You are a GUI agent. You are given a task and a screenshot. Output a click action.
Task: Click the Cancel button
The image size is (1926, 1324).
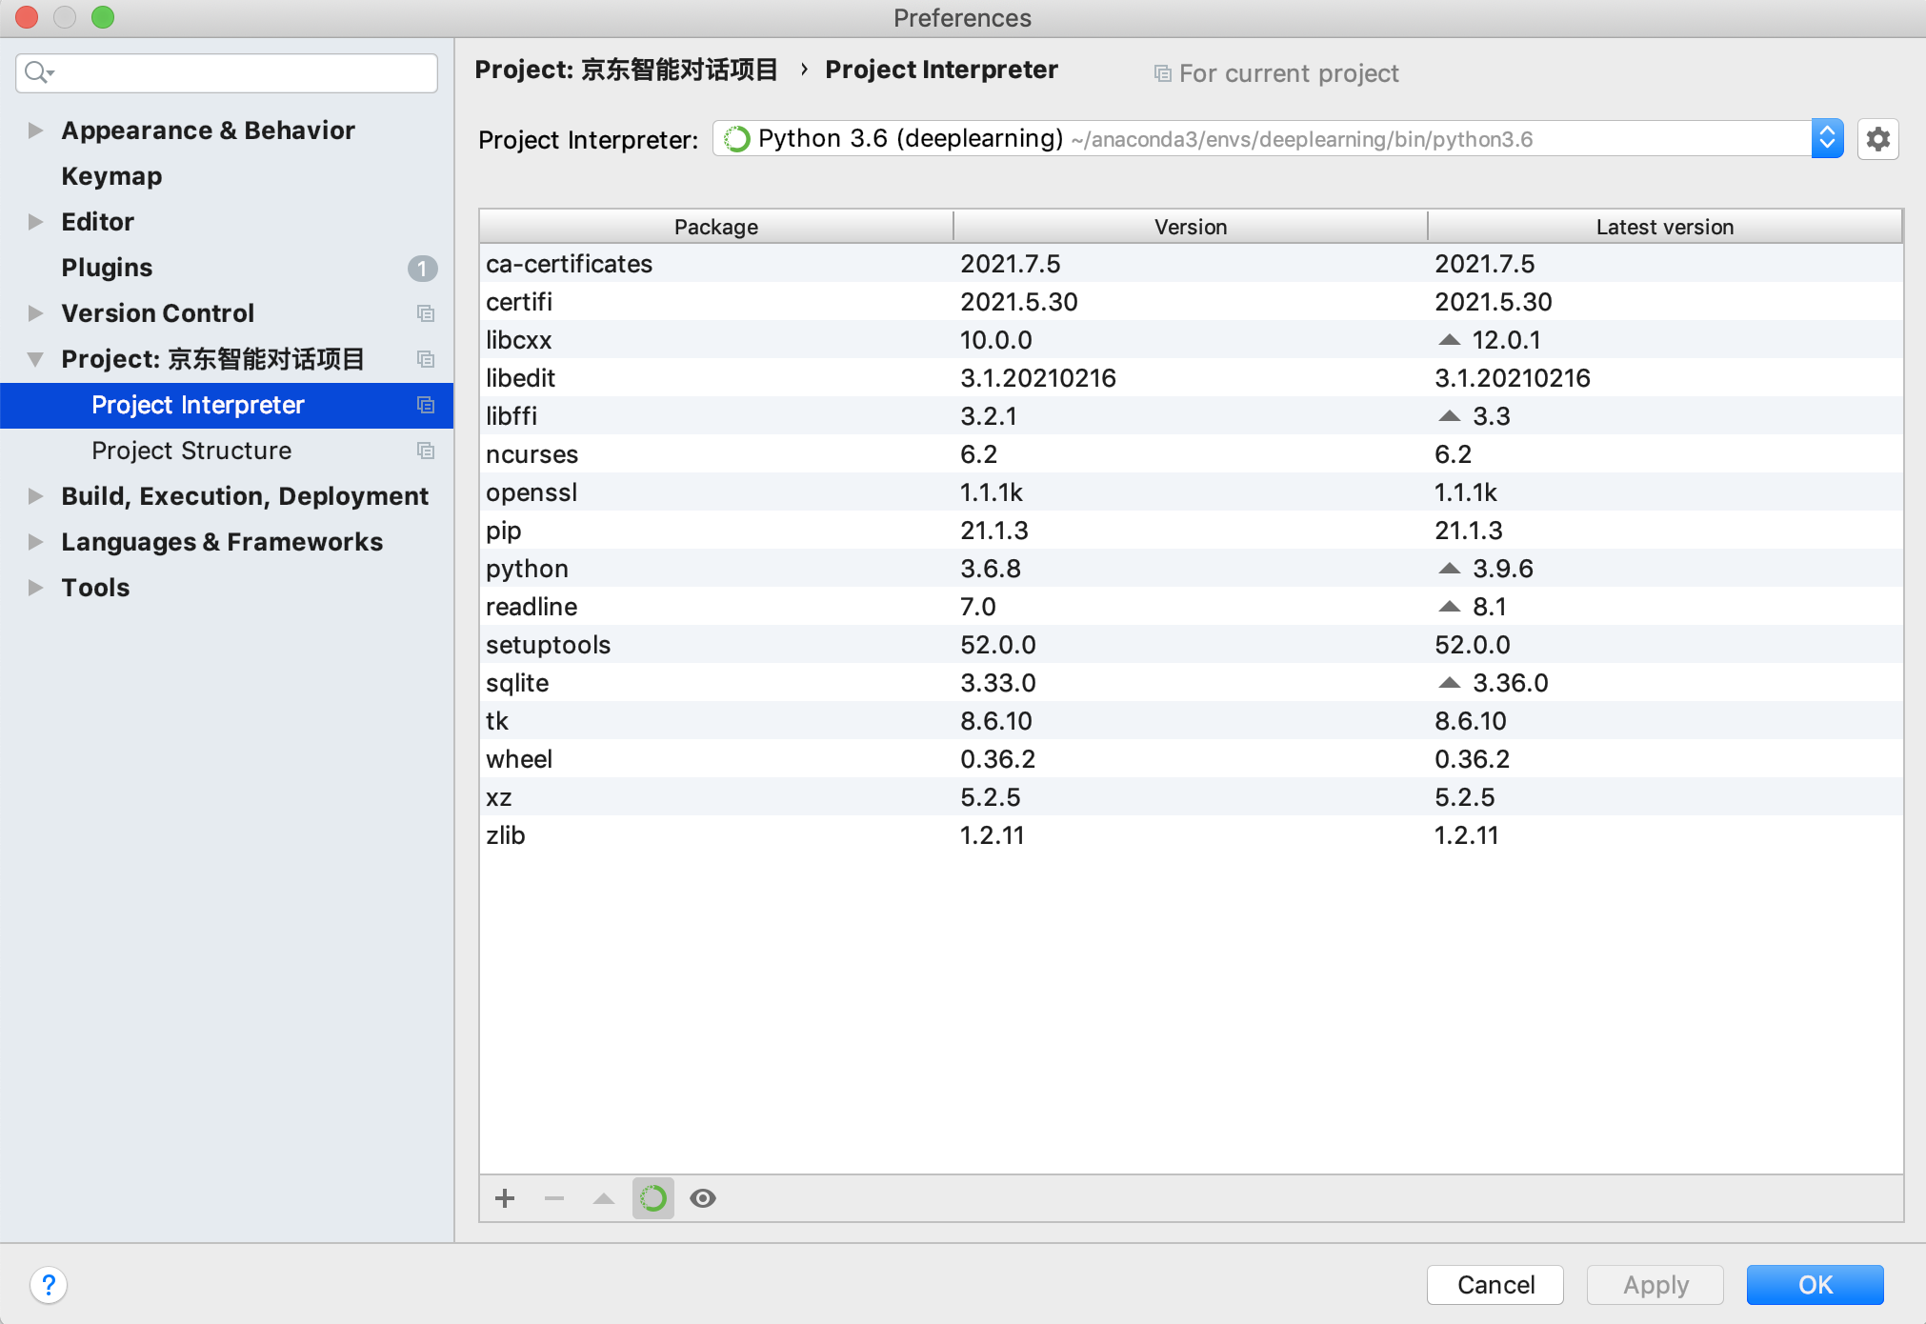1495,1285
